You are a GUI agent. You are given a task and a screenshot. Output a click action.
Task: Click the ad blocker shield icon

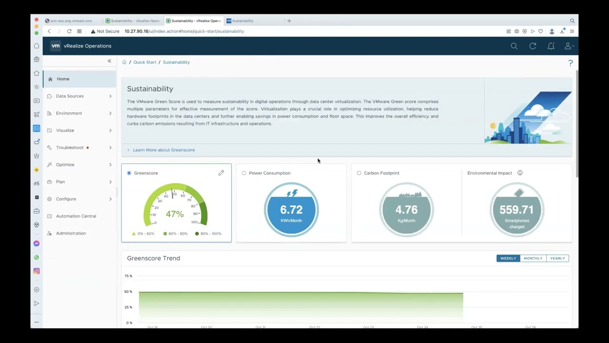pyautogui.click(x=525, y=31)
